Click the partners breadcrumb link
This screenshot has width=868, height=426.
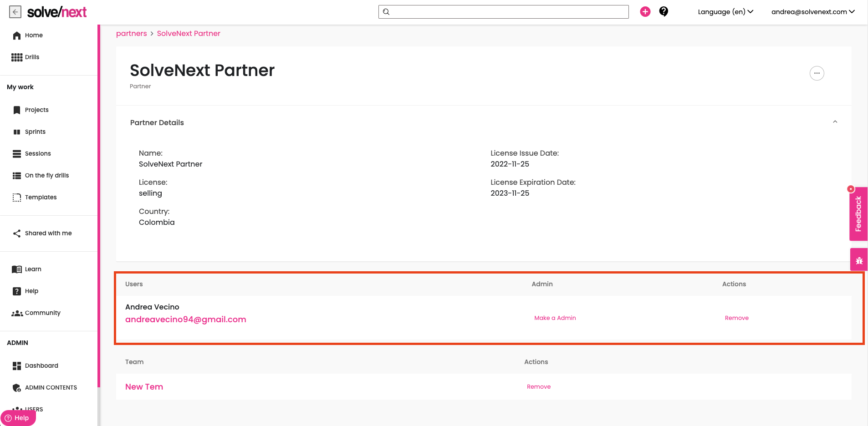point(132,34)
